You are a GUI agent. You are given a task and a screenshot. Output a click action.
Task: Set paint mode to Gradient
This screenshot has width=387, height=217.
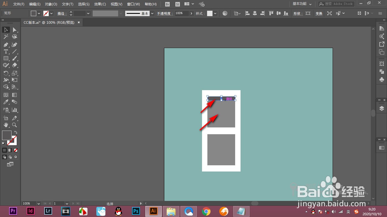coord(10,150)
